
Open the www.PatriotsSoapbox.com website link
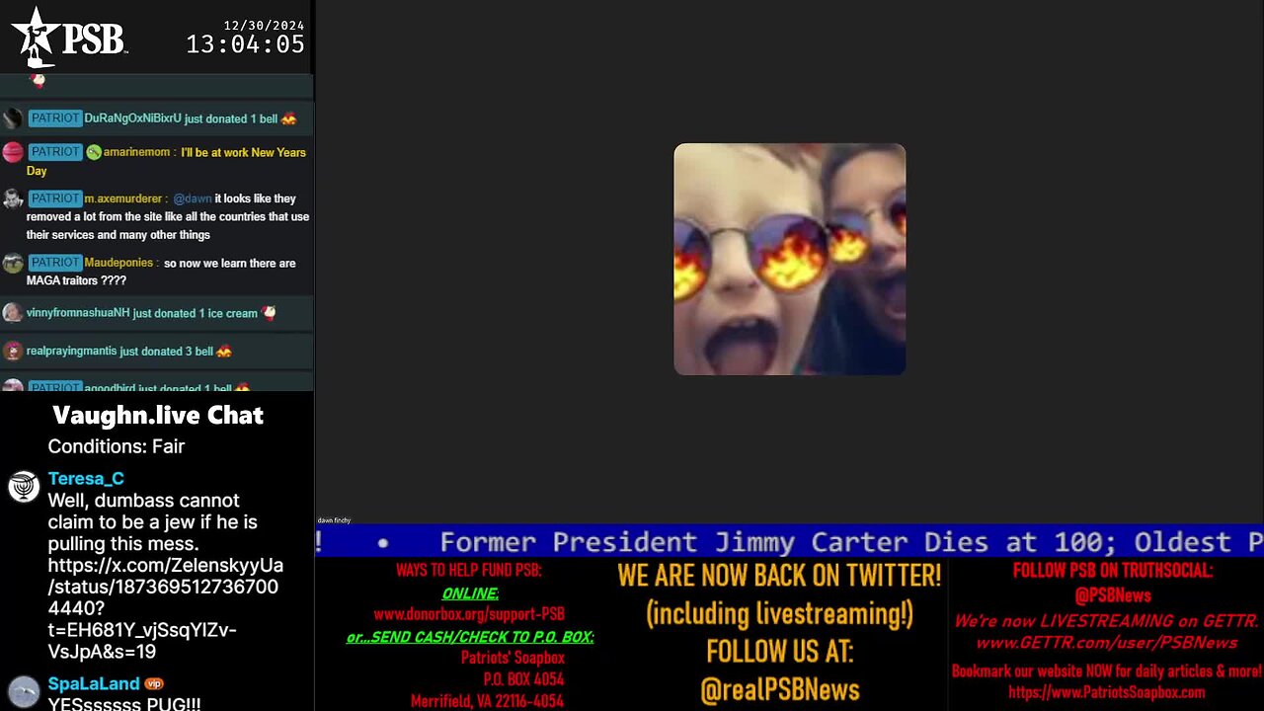[x=1106, y=692]
